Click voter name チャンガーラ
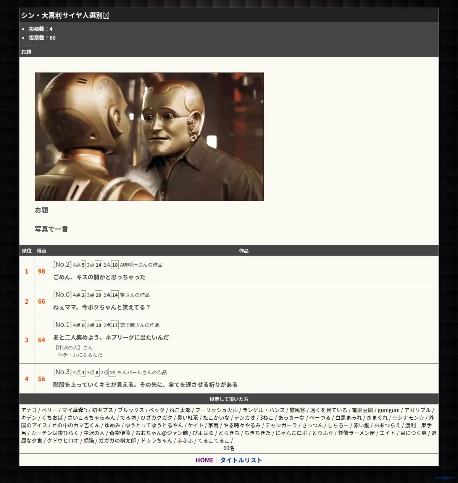 click(281, 425)
